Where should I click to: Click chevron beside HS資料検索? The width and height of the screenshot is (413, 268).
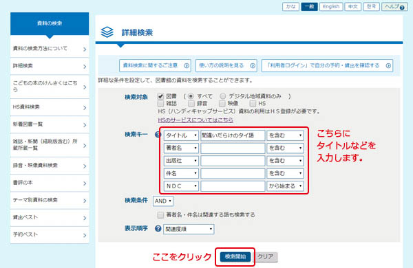click(85, 108)
